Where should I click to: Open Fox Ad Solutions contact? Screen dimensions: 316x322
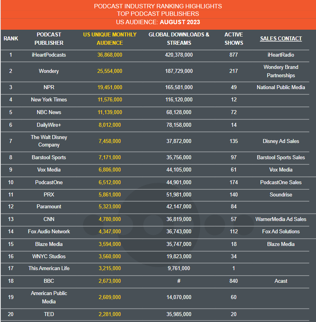[281, 231]
